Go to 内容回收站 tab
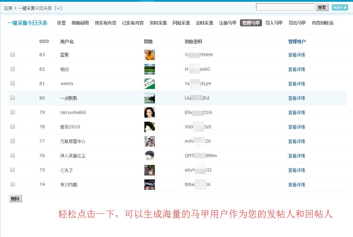Screen dimensions: 353x237 tap(322, 23)
